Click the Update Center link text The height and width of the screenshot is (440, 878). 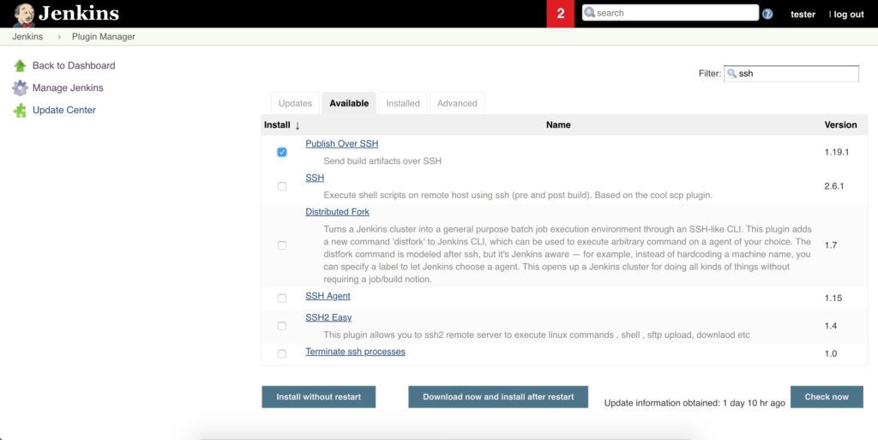[x=63, y=111]
